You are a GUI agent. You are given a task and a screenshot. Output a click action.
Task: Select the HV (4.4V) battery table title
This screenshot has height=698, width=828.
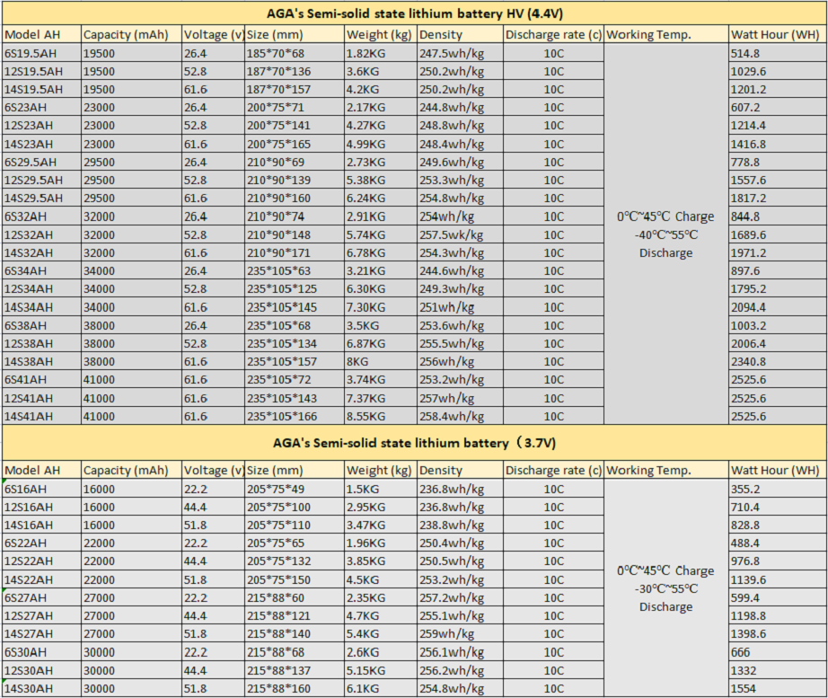coord(415,13)
